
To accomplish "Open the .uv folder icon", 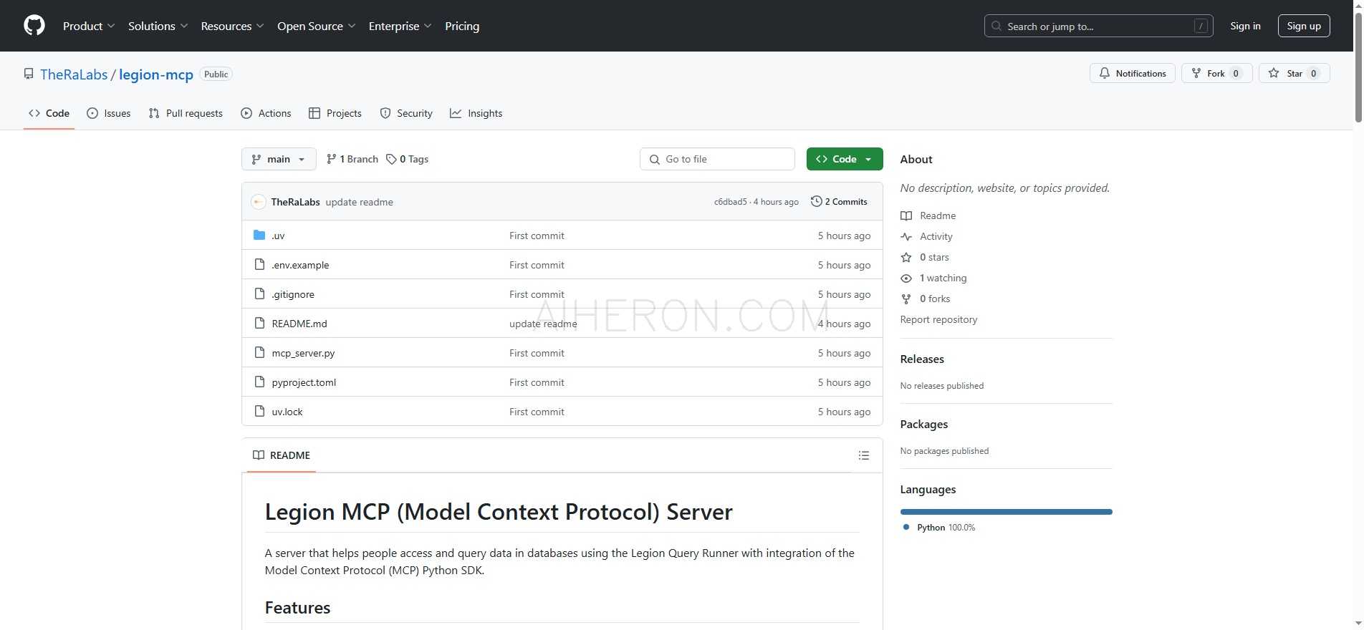I will coord(259,235).
